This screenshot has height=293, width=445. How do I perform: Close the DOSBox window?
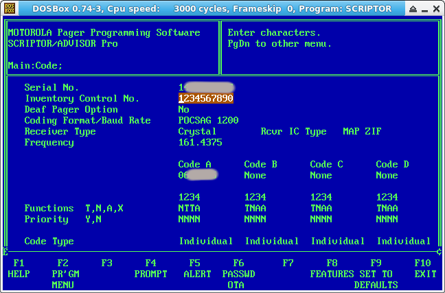point(437,9)
